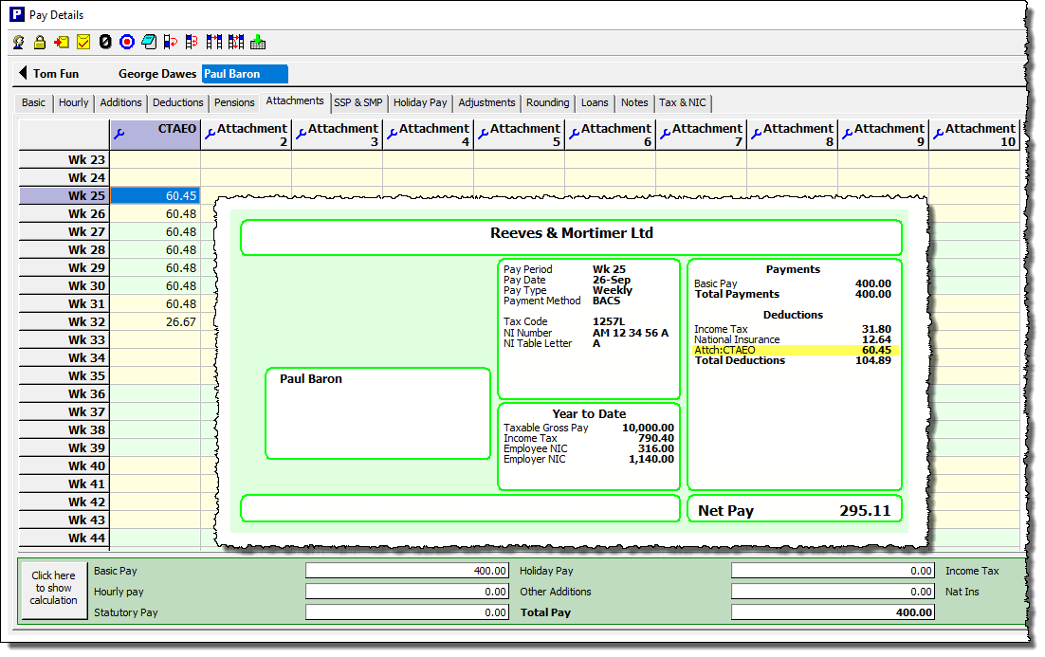Open the Pensions tab
This screenshot has height=657, width=1045.
234,102
